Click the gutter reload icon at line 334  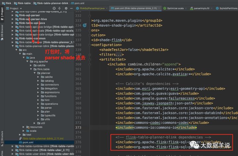pyautogui.click(x=85, y=25)
